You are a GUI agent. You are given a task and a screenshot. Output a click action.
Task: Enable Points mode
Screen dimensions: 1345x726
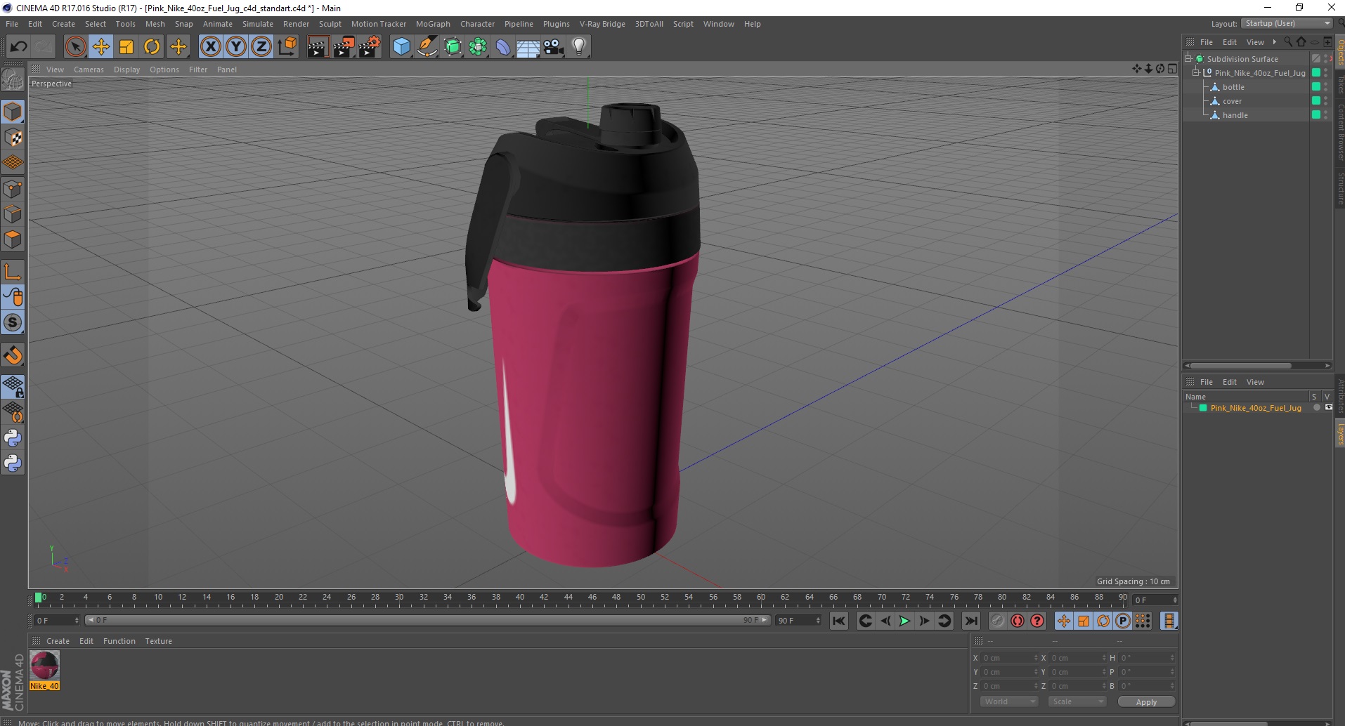pos(13,189)
